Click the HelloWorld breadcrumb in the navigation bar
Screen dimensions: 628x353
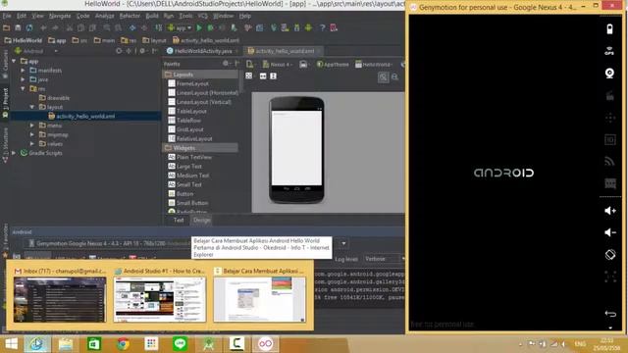pyautogui.click(x=23, y=40)
